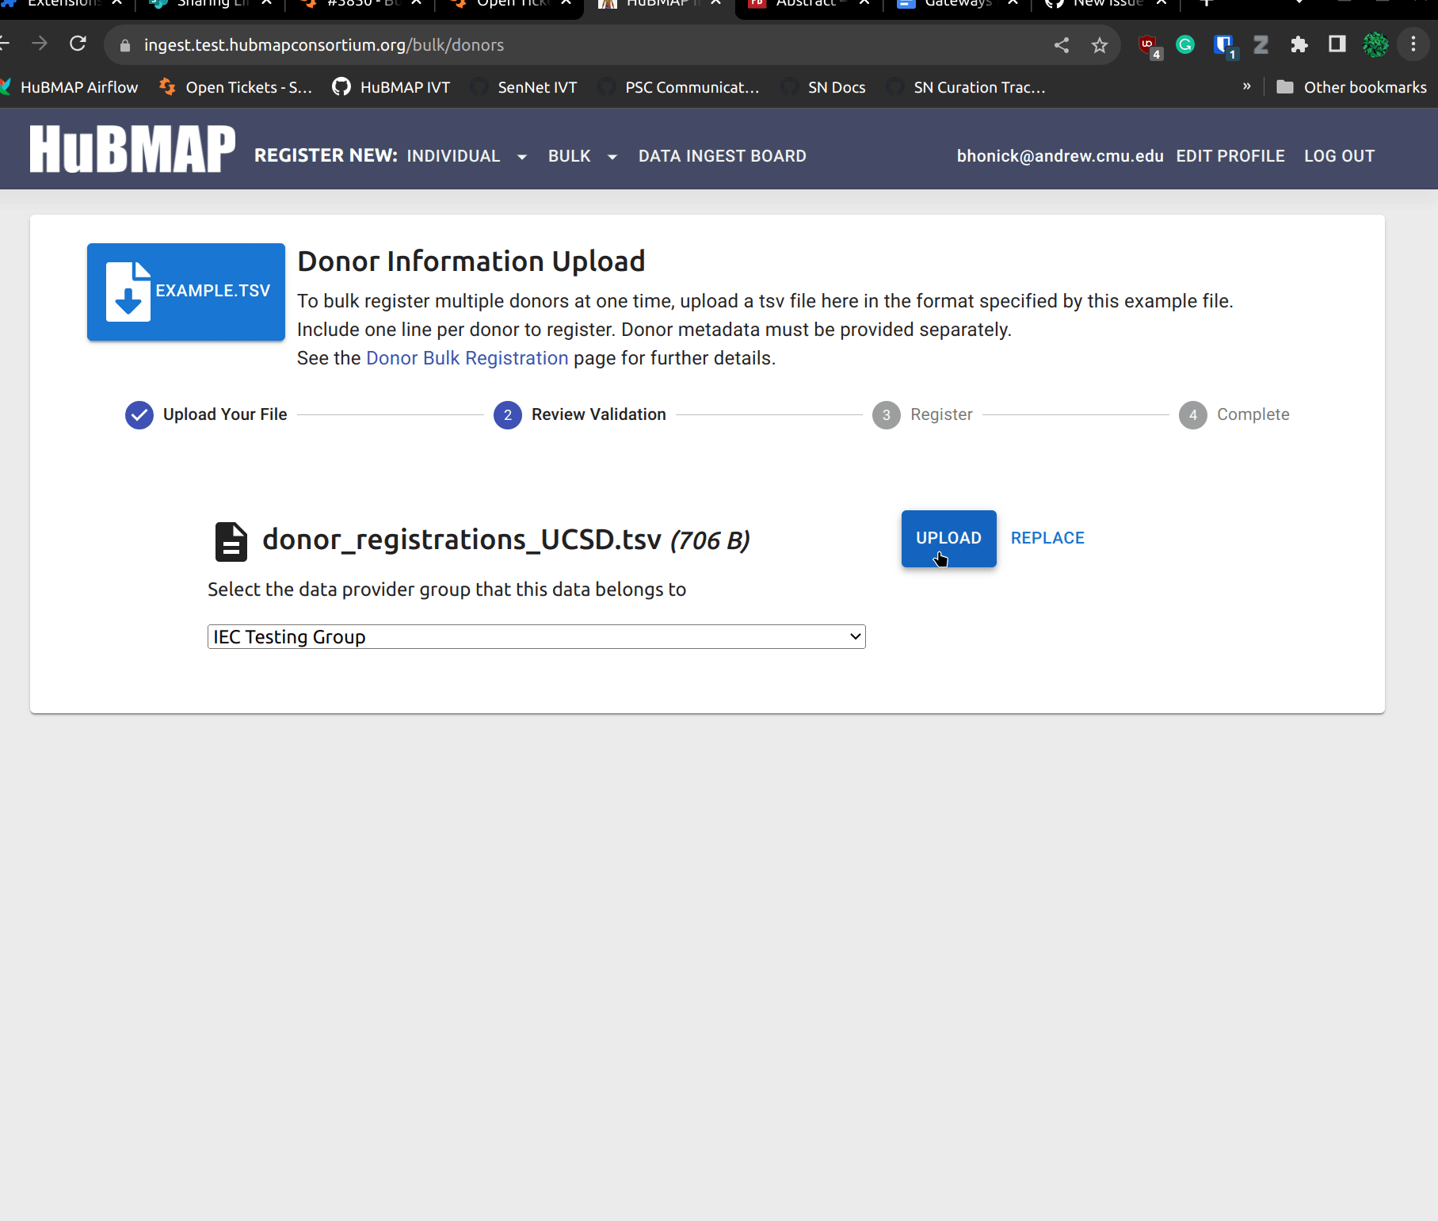This screenshot has height=1221, width=1438.
Task: Open the Other bookmarks folder
Action: (x=1352, y=87)
